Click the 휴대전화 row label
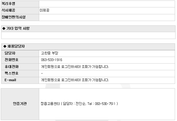 (x=11, y=67)
